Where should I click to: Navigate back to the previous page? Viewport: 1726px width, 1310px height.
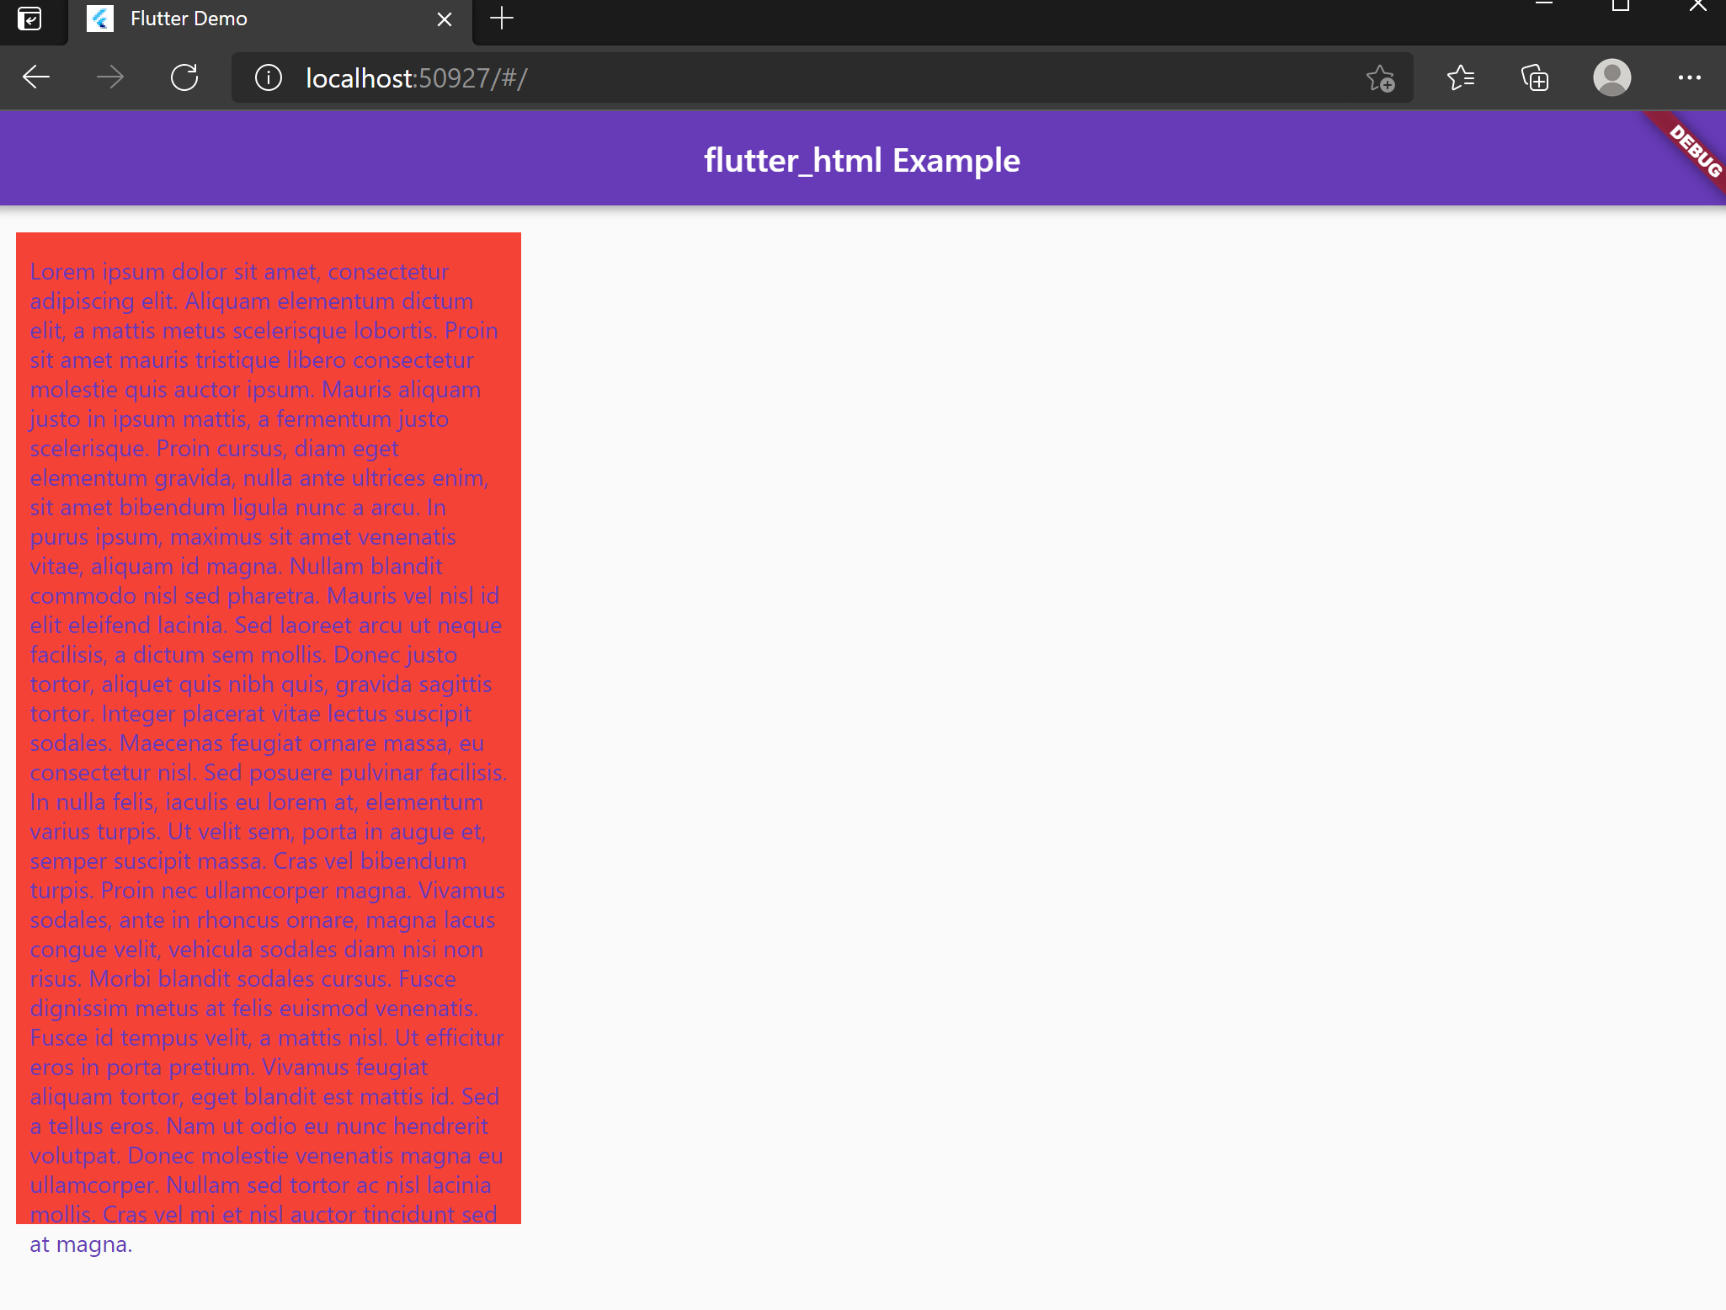click(x=35, y=77)
